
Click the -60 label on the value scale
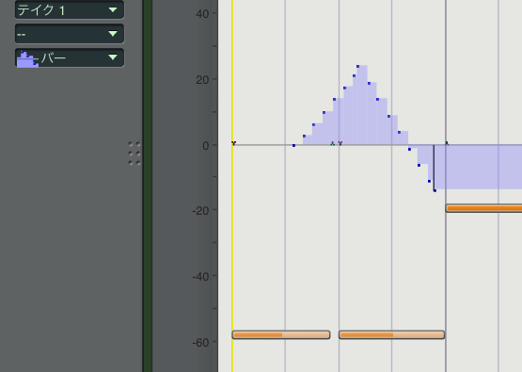click(x=200, y=342)
